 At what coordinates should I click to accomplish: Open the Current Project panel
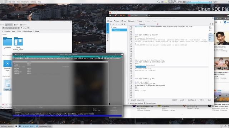pyautogui.click(x=150, y=103)
